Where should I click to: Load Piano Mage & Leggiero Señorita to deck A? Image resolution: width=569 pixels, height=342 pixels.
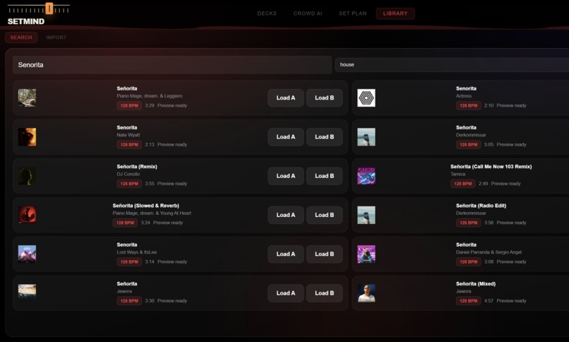click(x=286, y=98)
